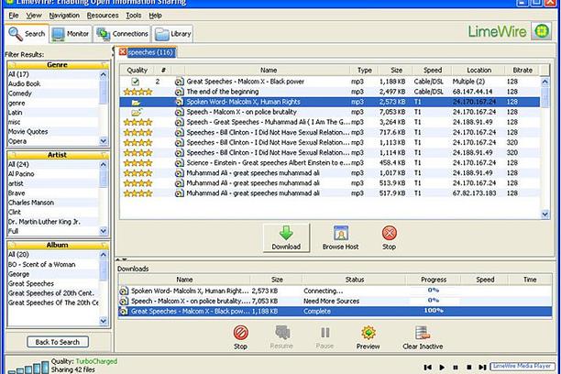Click media player next track button
This screenshot has width=561, height=374.
[482, 368]
